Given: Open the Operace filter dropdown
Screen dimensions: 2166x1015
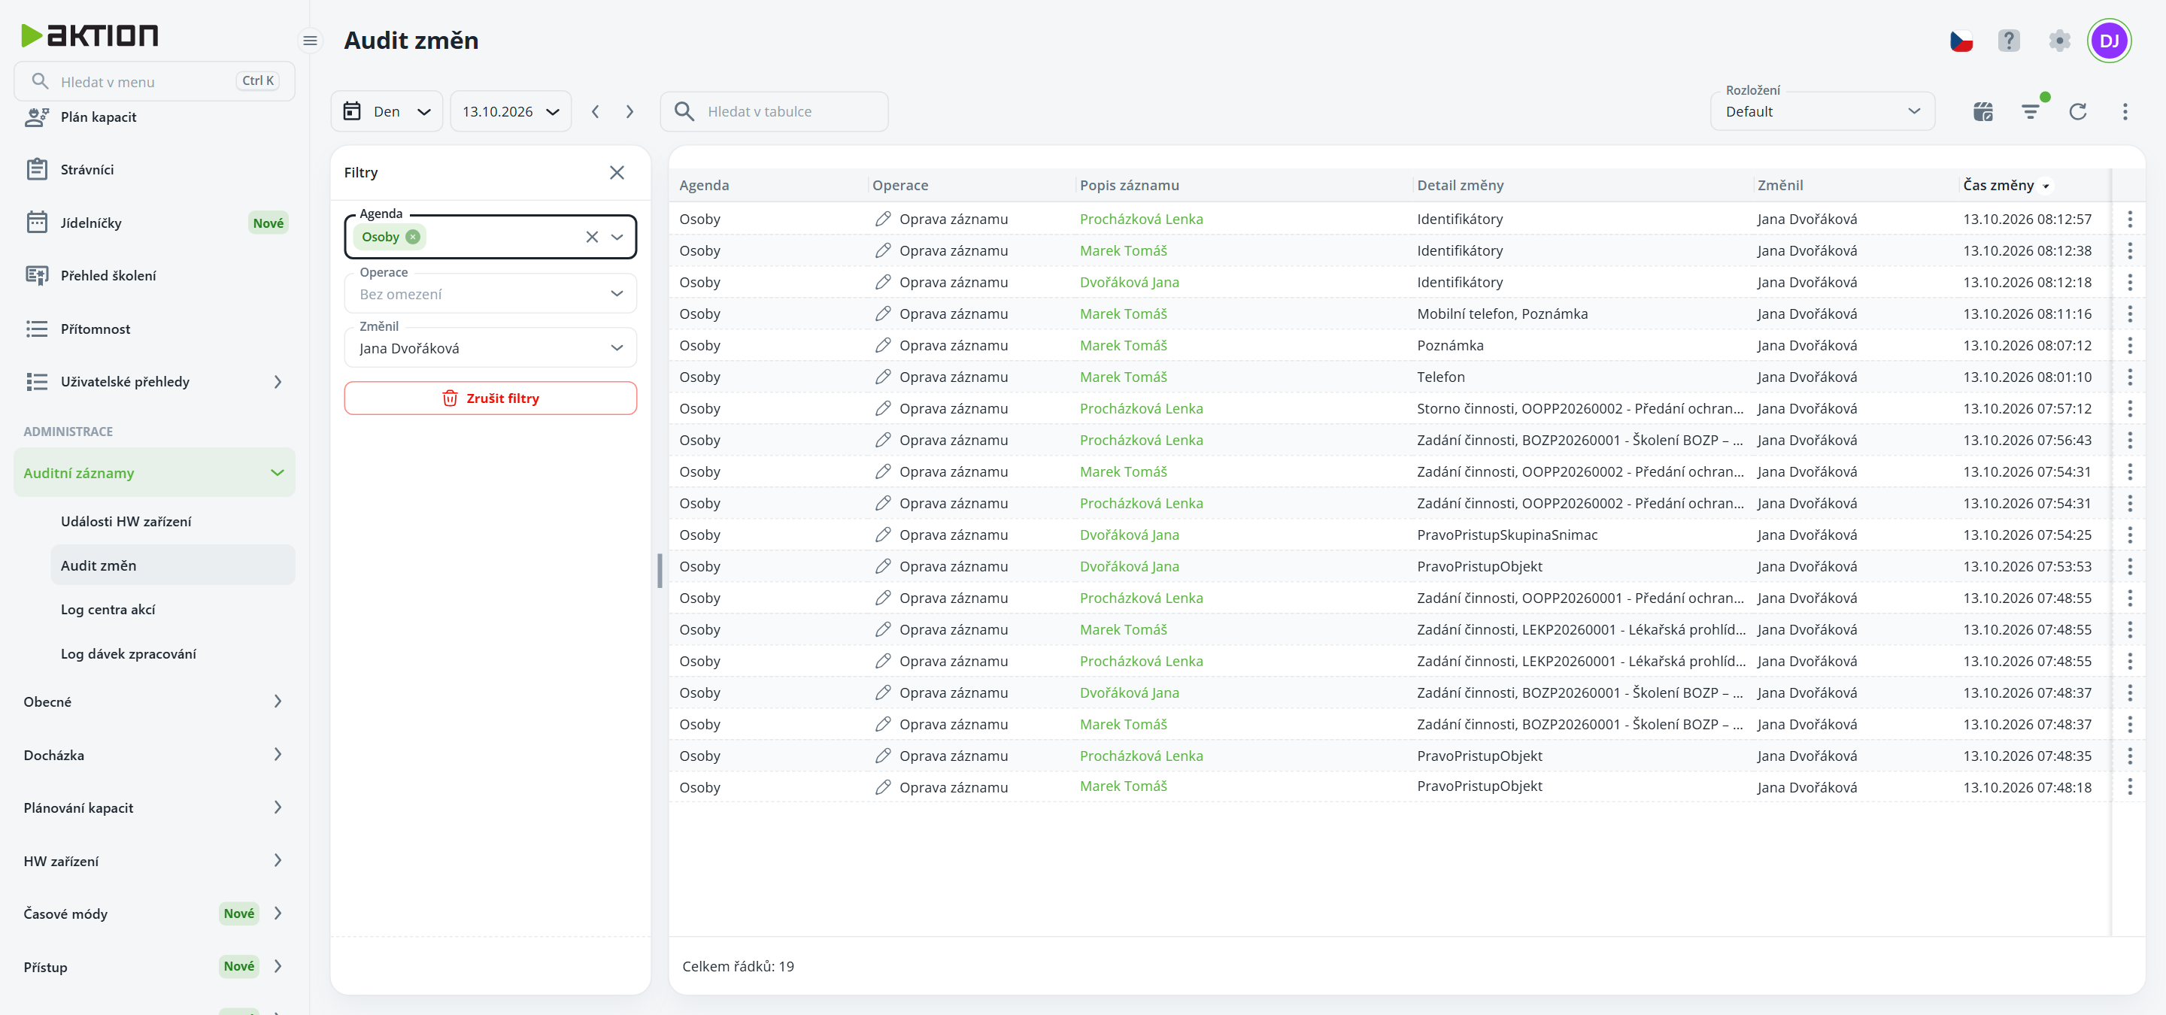Looking at the screenshot, I should 490,294.
